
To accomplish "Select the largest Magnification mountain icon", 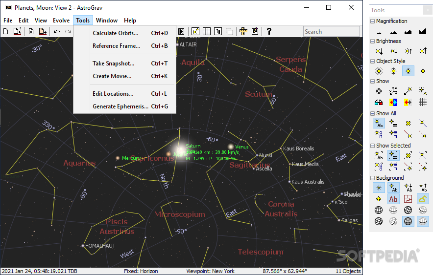I will click(x=423, y=32).
